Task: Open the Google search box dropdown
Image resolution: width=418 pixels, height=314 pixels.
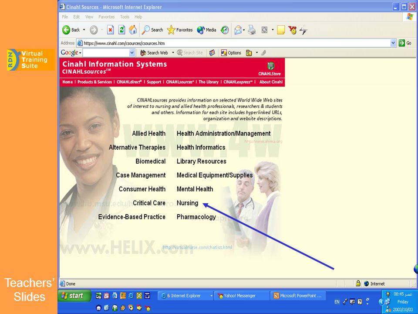Action: point(131,53)
